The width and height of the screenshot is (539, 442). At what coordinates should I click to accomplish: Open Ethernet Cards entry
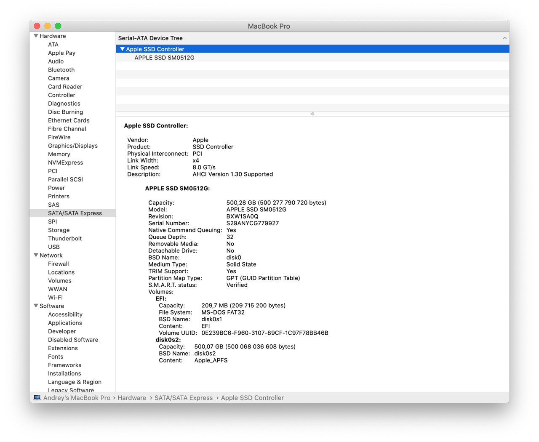click(x=69, y=120)
